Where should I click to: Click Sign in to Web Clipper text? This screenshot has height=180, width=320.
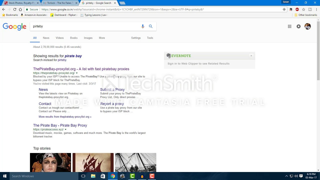(198, 63)
